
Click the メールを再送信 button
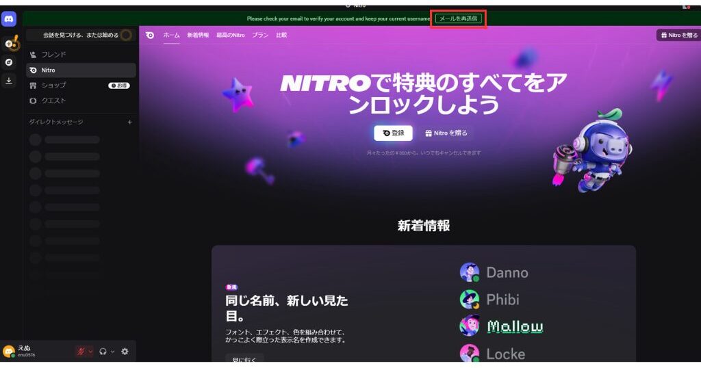click(x=458, y=18)
